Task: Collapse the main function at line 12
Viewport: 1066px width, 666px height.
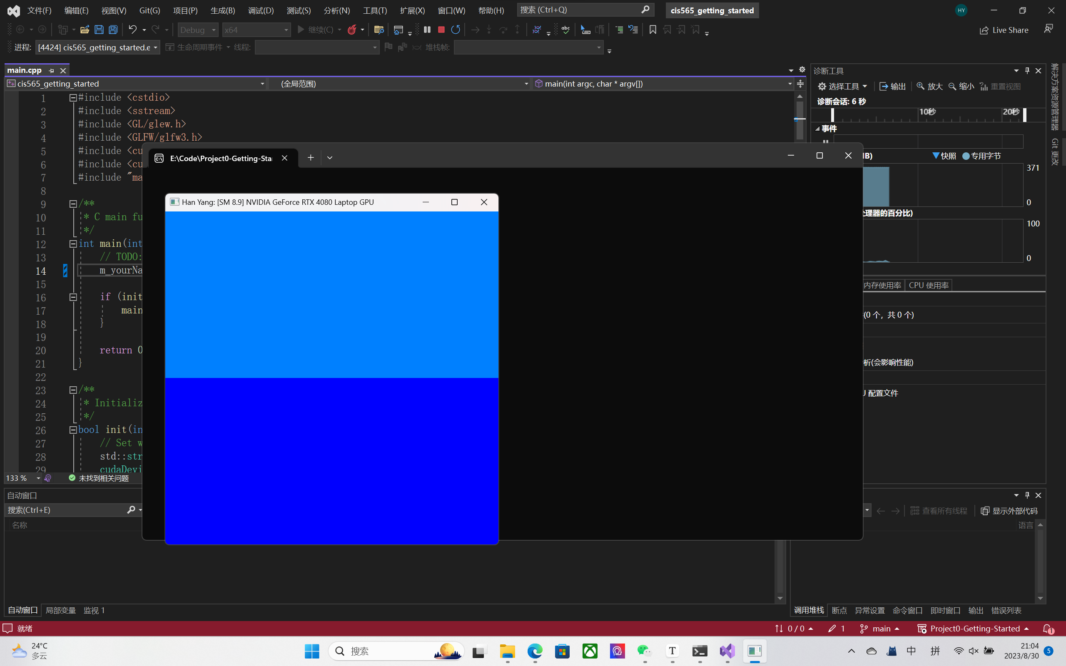Action: (x=73, y=244)
